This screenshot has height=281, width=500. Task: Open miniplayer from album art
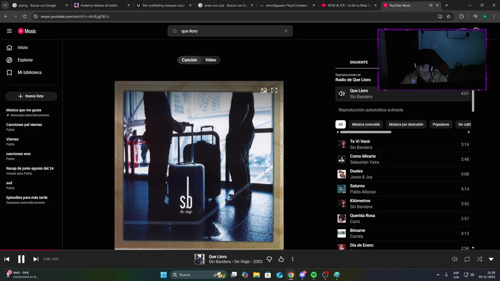click(x=264, y=90)
